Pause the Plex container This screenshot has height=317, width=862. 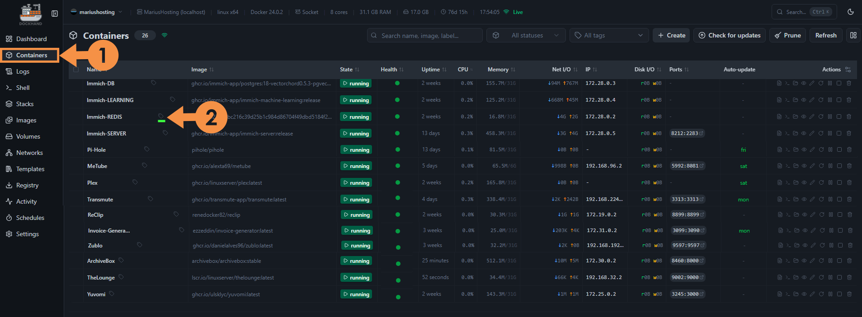click(x=830, y=182)
